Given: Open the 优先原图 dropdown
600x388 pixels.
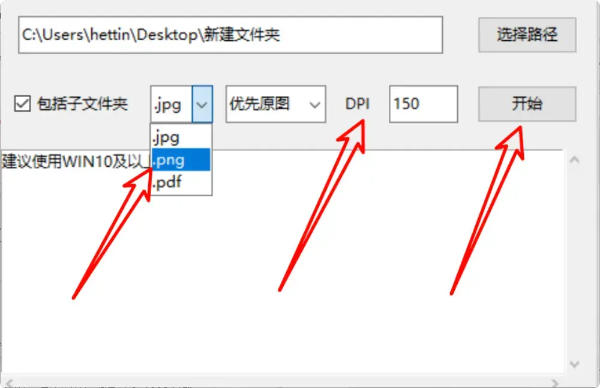Looking at the screenshot, I should [x=275, y=104].
